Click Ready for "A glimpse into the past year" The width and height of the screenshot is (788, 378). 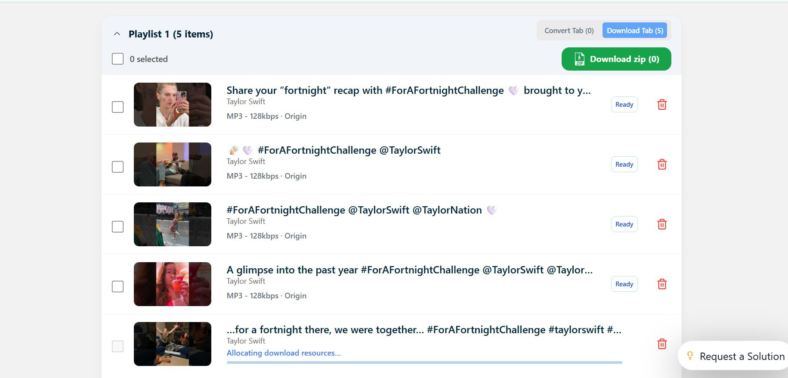click(624, 284)
